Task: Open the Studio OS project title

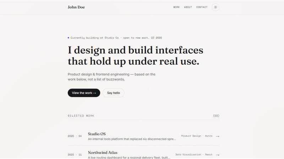Action: click(x=97, y=134)
